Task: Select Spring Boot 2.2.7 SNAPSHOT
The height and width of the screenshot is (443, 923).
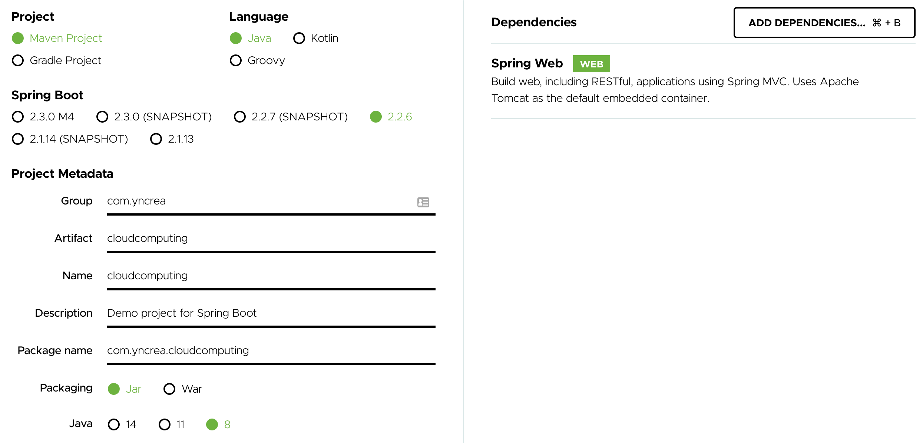Action: 241,116
